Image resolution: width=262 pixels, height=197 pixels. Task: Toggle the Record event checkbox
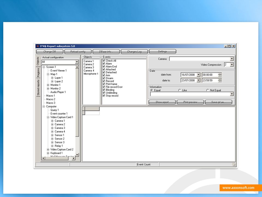pyautogui.click(x=104, y=81)
